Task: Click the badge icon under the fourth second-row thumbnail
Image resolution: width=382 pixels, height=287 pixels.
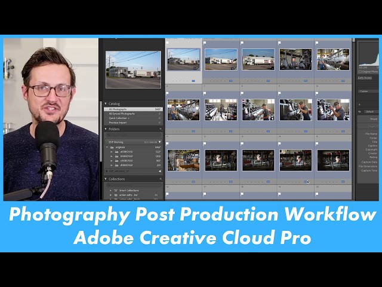Action: (306, 132)
